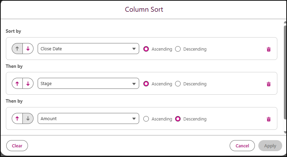Set Amount sort to Ascending
Screen dimensions: 287x157
click(x=146, y=119)
